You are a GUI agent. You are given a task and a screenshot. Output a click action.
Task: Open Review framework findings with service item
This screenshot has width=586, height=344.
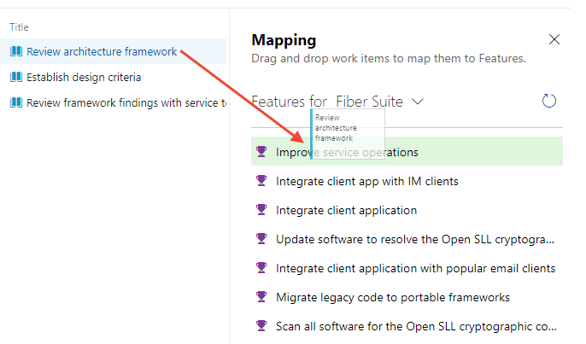pyautogui.click(x=126, y=102)
